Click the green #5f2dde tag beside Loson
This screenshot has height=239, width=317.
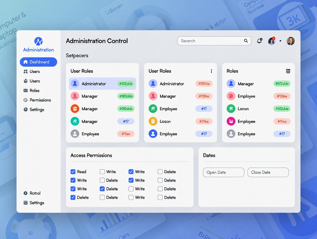coord(282,109)
